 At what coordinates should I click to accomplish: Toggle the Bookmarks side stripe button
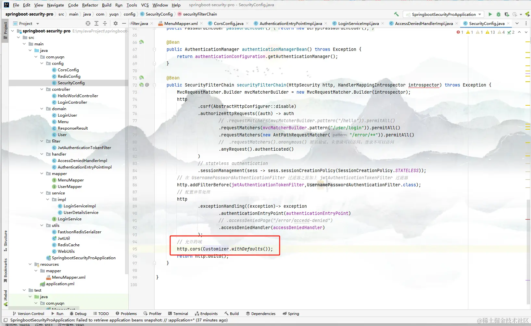point(5,270)
